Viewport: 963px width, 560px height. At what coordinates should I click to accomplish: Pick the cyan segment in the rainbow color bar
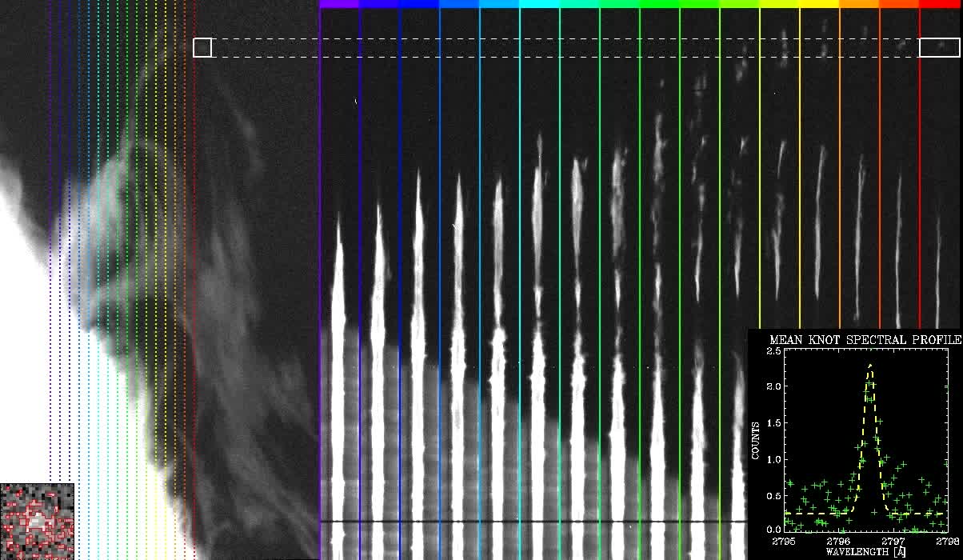click(x=539, y=4)
